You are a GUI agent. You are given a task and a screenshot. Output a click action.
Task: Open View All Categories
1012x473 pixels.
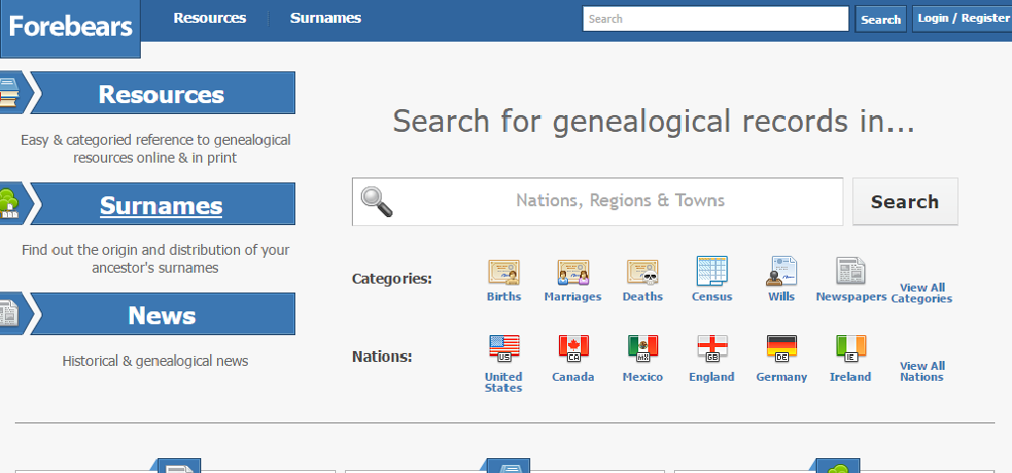[x=922, y=293]
